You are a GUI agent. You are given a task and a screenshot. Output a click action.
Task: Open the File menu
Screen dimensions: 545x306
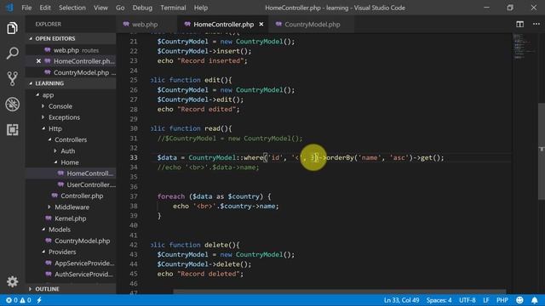26,8
